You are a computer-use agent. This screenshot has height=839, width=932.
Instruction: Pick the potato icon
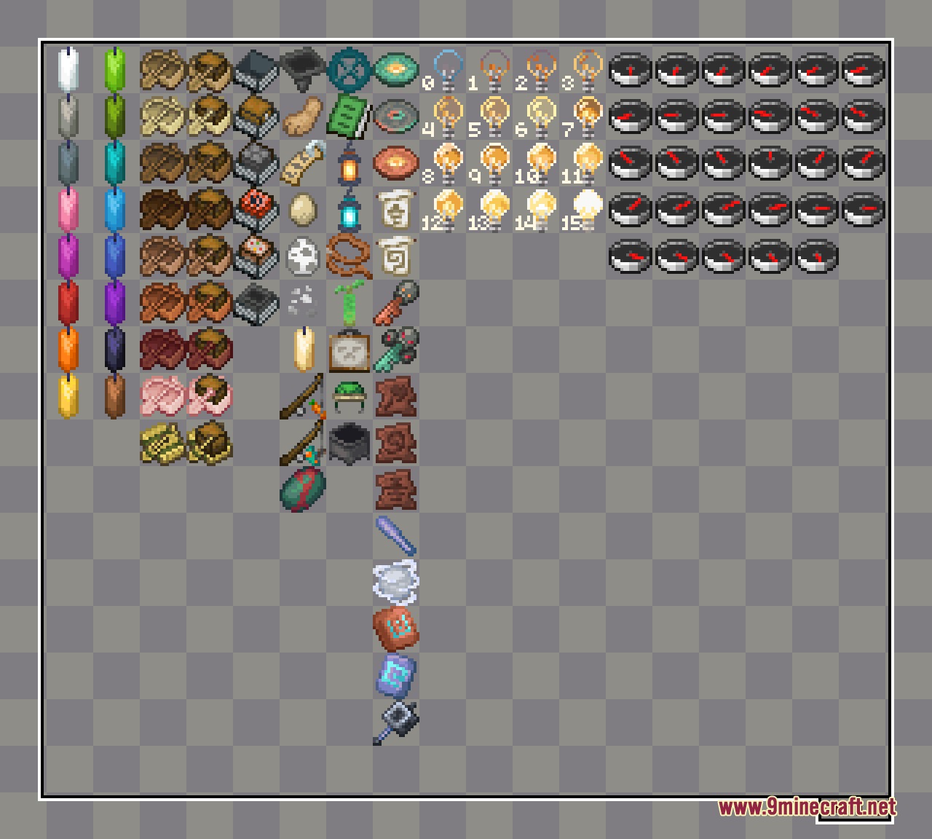303,115
